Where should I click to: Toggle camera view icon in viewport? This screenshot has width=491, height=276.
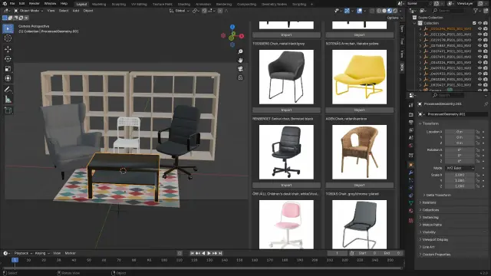(x=240, y=69)
